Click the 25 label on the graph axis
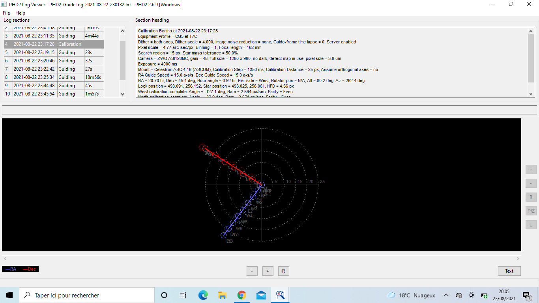 click(x=322, y=181)
